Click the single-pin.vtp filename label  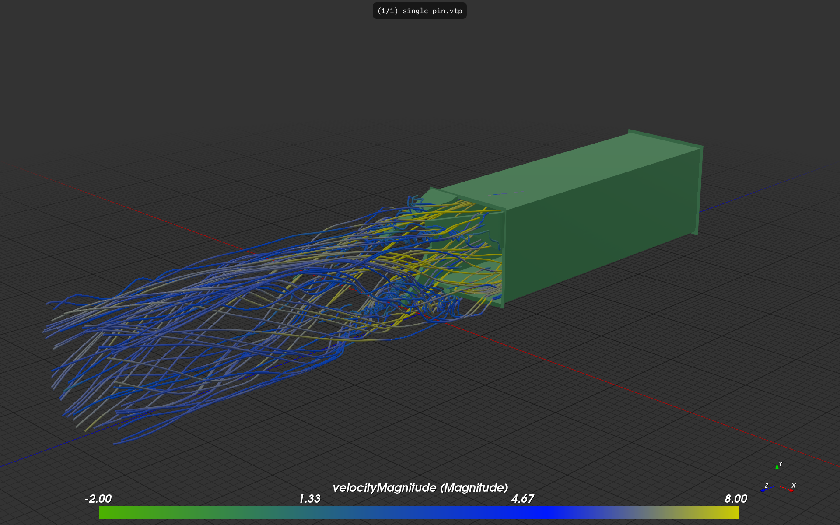click(432, 11)
